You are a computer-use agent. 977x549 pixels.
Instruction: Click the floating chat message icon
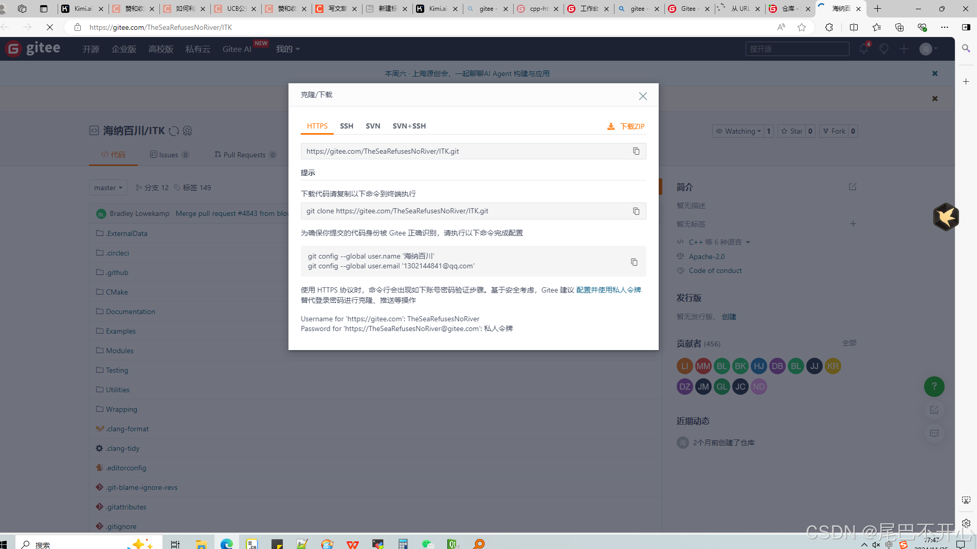point(934,433)
